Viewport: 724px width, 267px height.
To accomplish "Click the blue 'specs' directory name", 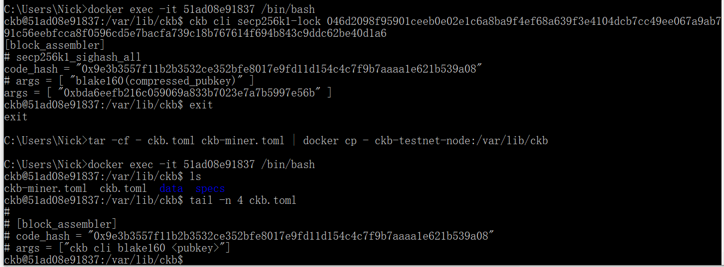I will coord(210,188).
